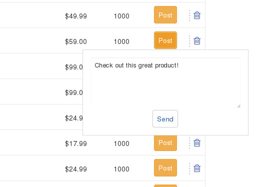Screen dimensions: 279x187
Task: Select quantity 1000 in $17.99 row
Action: tap(121, 144)
